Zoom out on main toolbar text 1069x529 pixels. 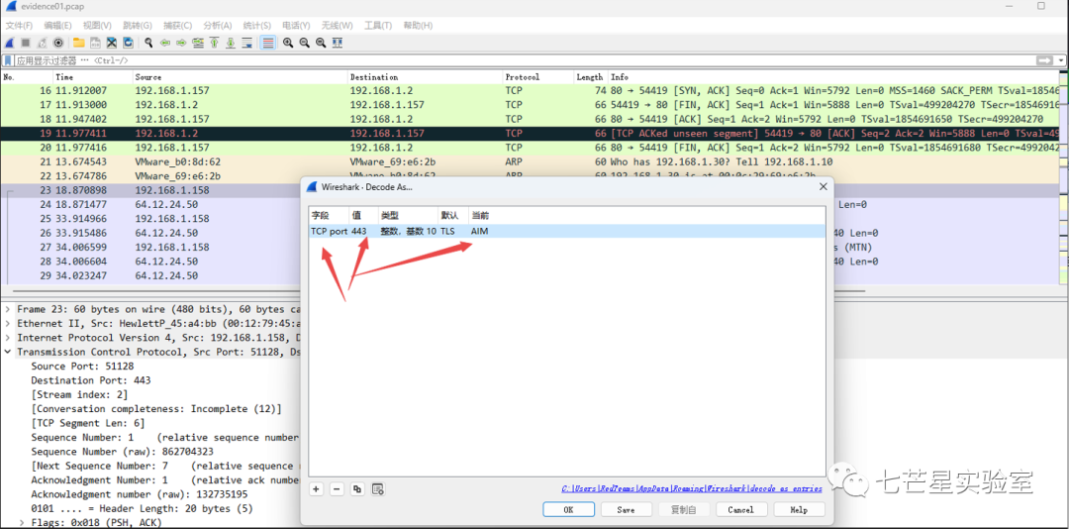[304, 43]
